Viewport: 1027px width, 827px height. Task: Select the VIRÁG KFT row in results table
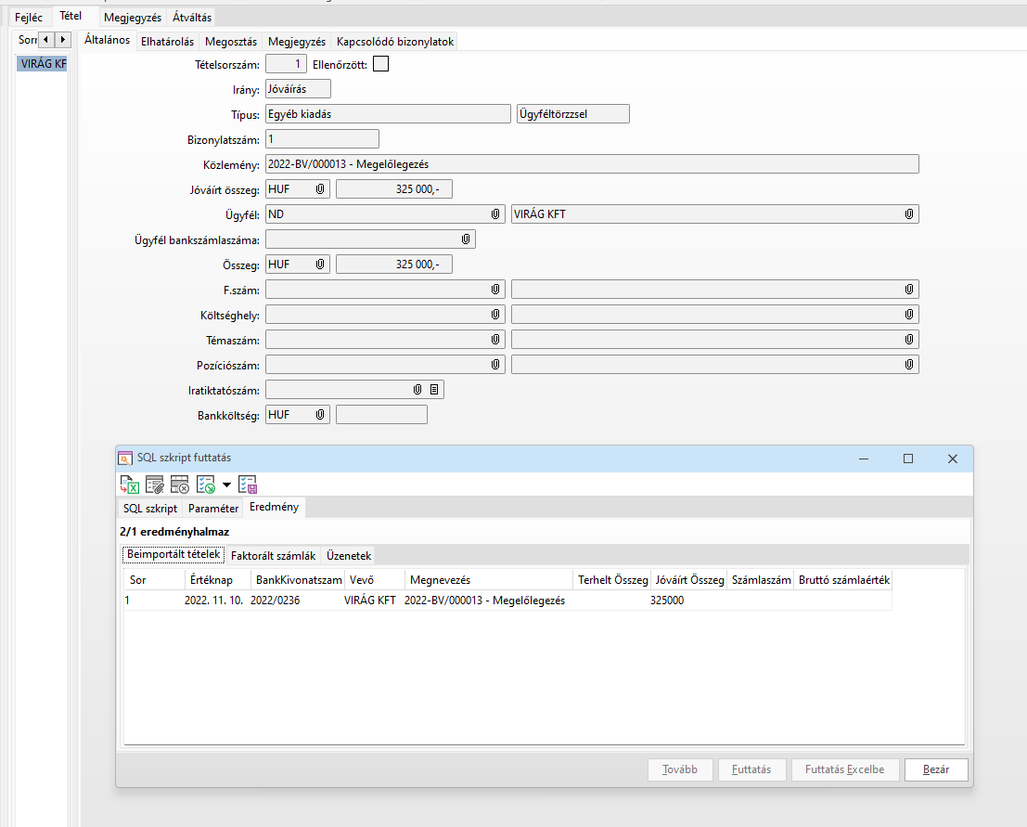[369, 601]
